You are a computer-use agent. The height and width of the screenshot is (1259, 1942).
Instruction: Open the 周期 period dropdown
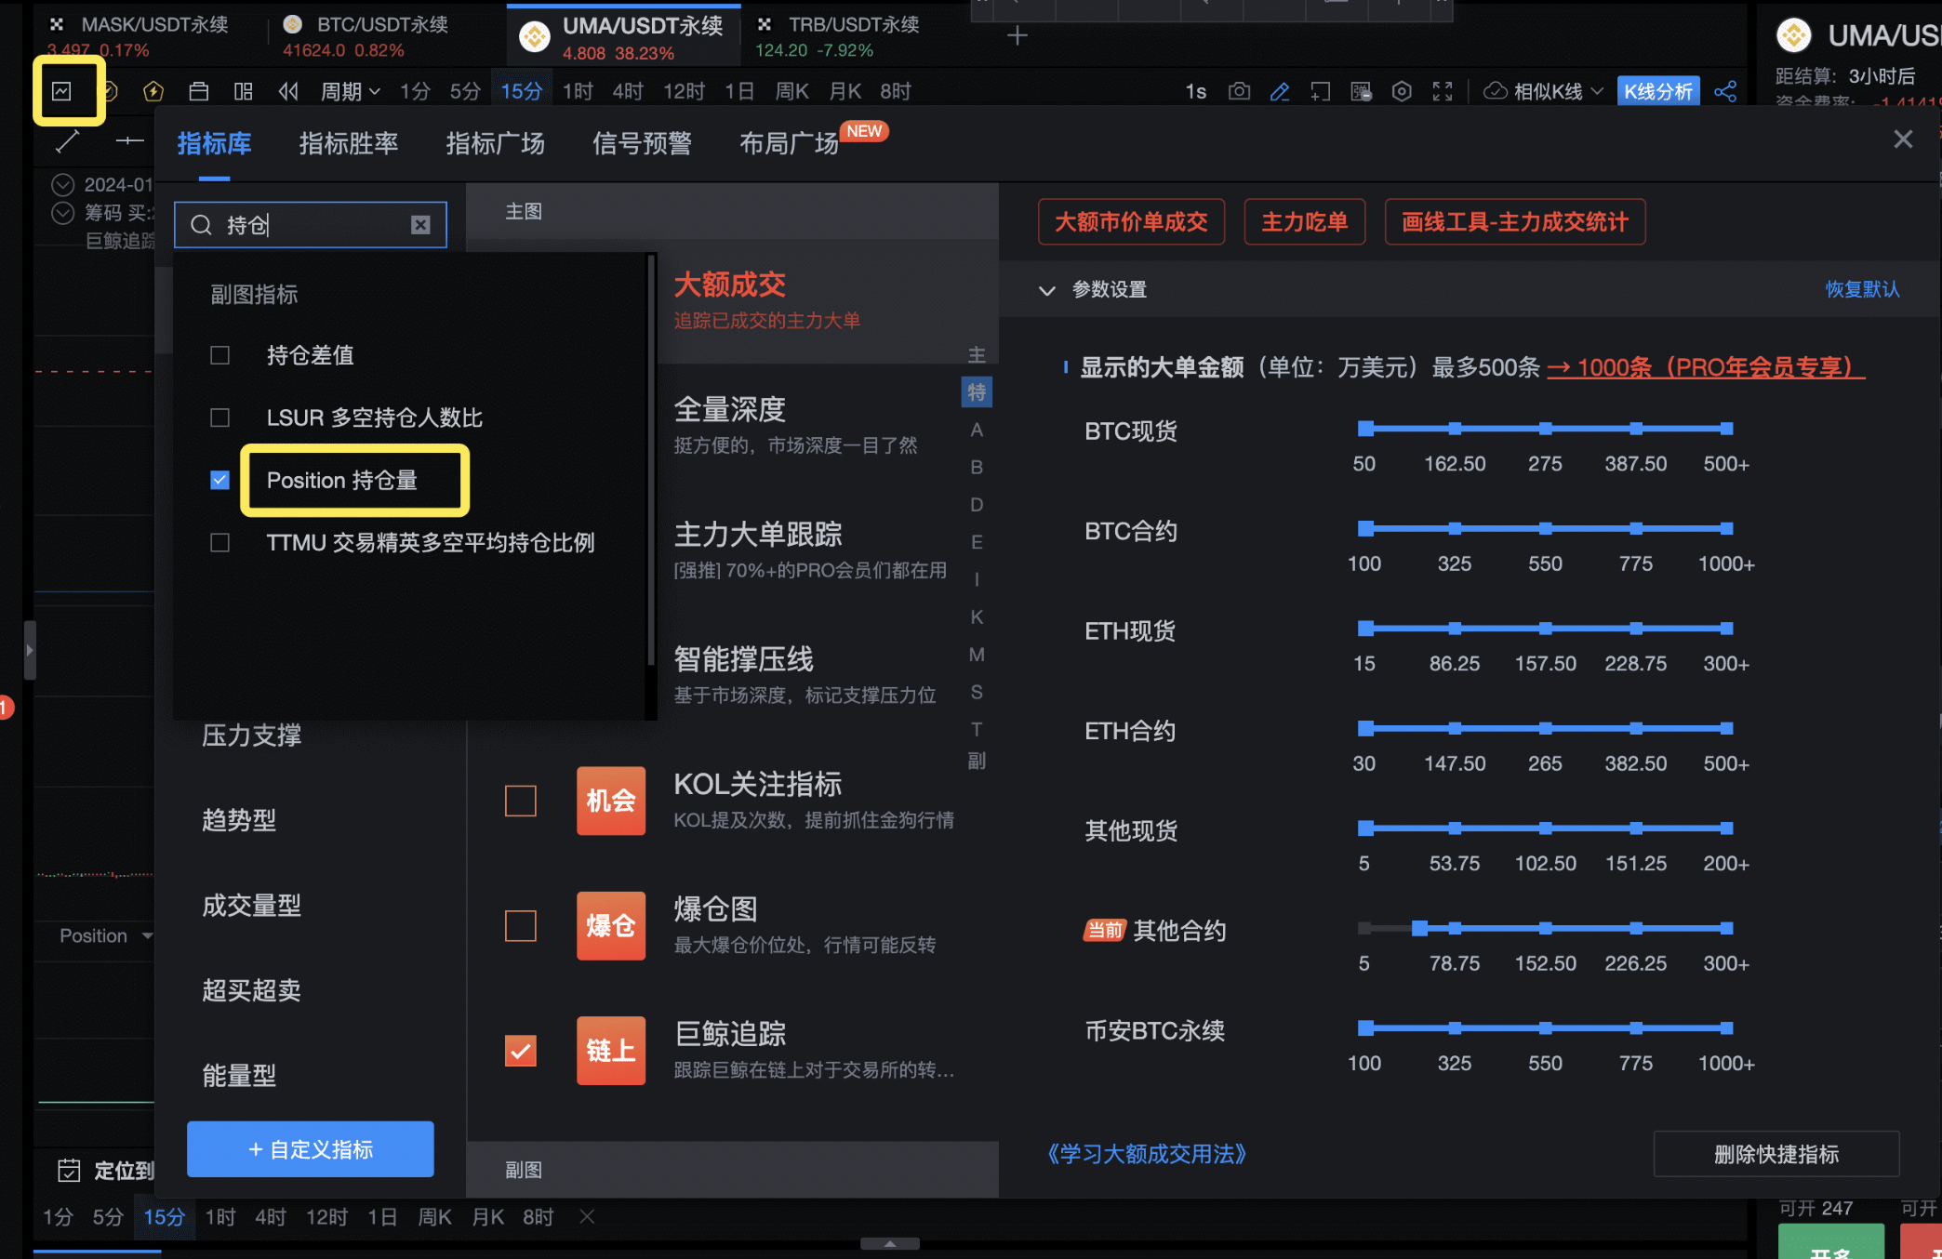click(x=350, y=91)
